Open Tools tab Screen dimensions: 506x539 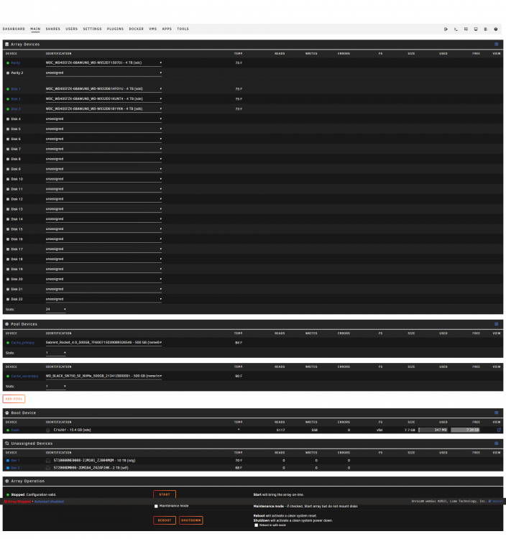pyautogui.click(x=183, y=29)
